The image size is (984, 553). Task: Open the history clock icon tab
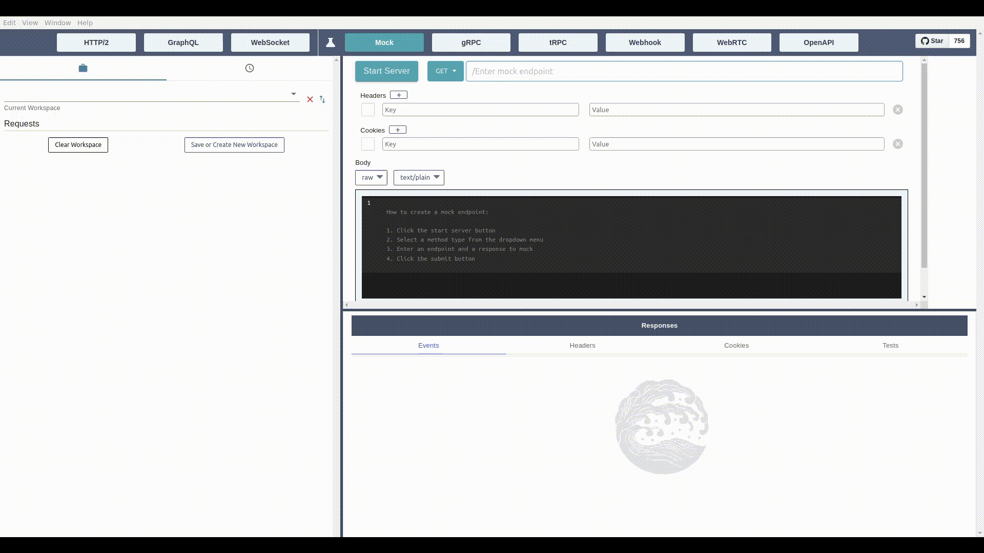coord(250,68)
